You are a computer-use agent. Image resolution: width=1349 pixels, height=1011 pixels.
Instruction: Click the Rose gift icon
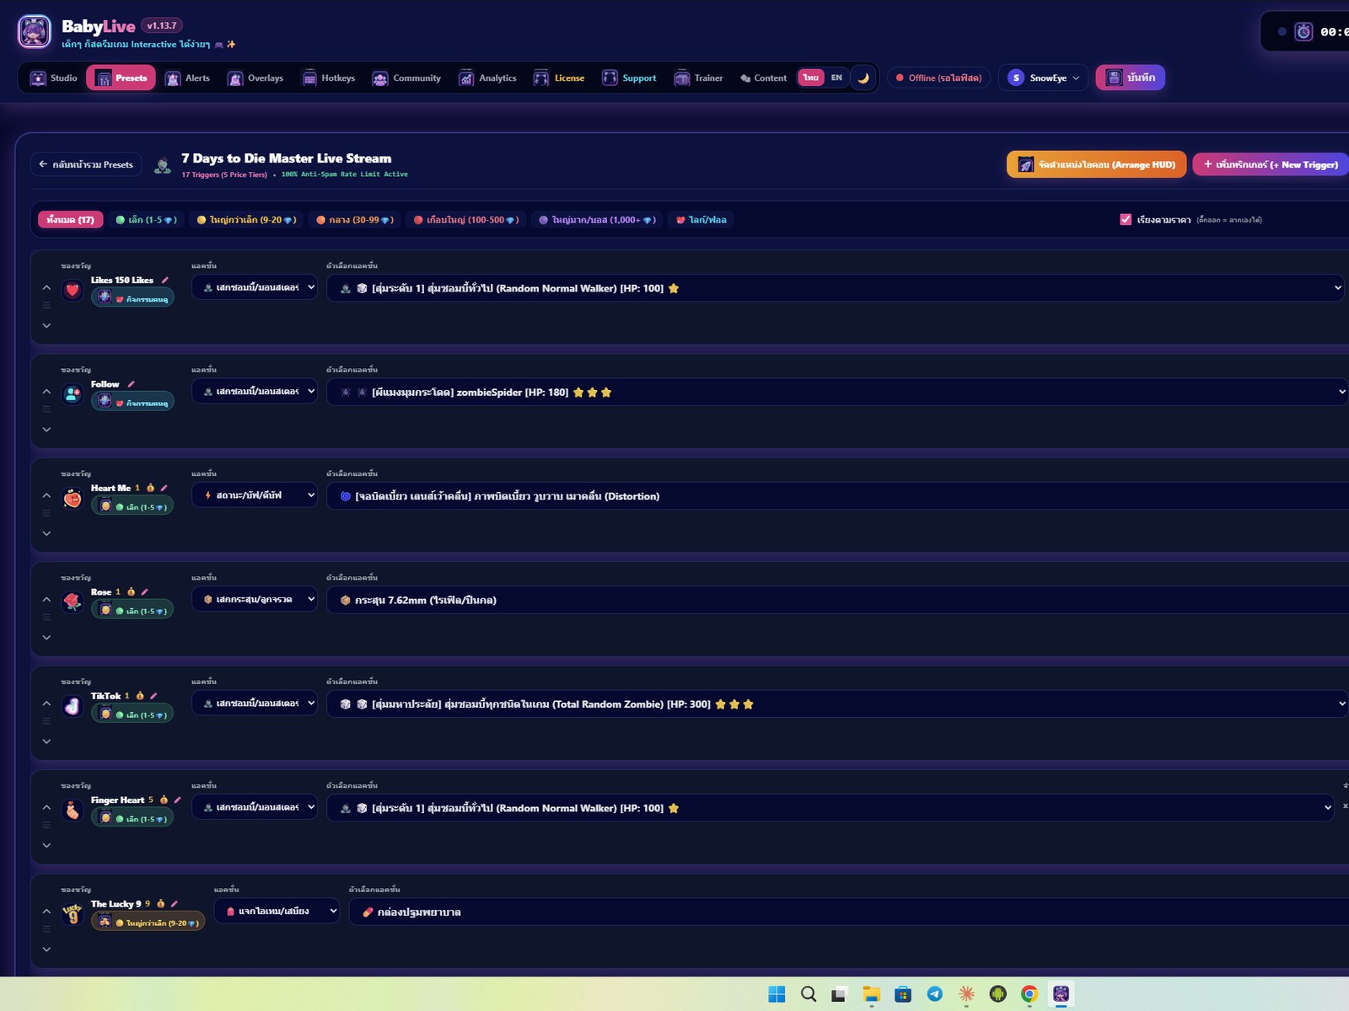click(x=73, y=602)
